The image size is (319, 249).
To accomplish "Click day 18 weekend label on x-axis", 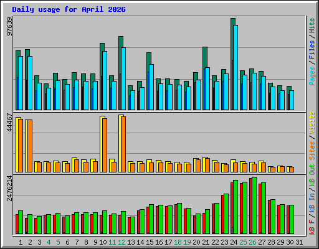I will point(178,242).
